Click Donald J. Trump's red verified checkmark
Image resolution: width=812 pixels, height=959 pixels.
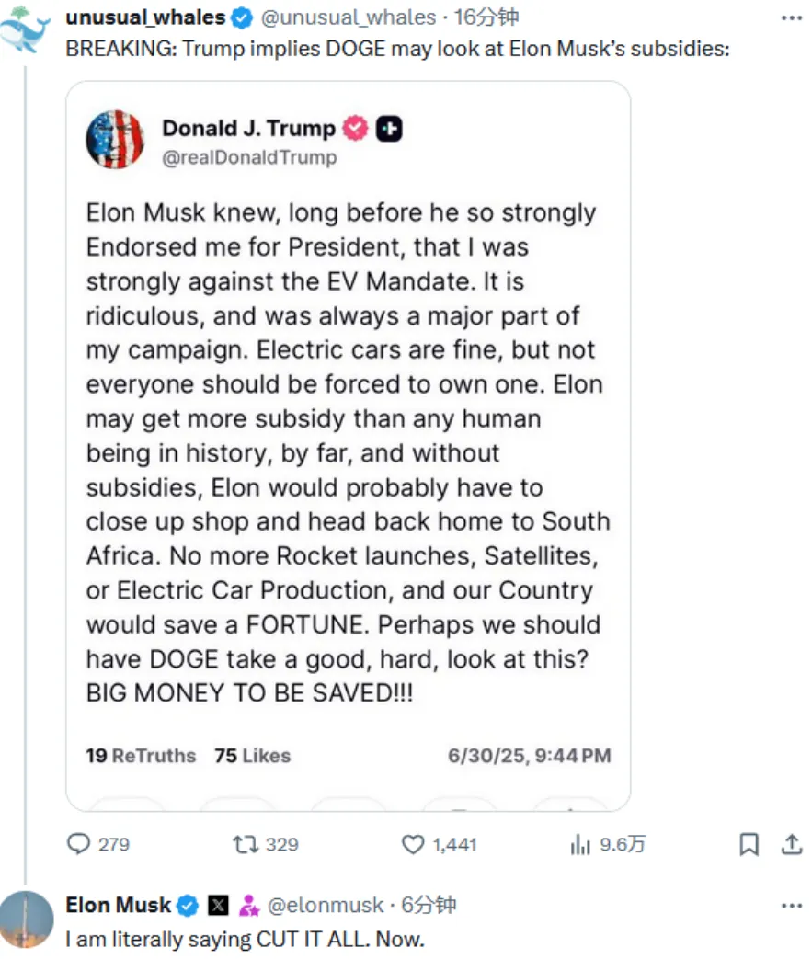click(355, 129)
